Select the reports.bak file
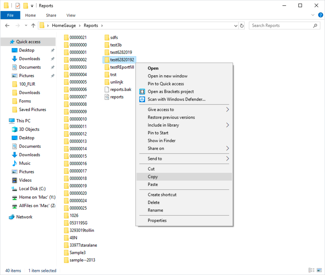 coord(118,89)
